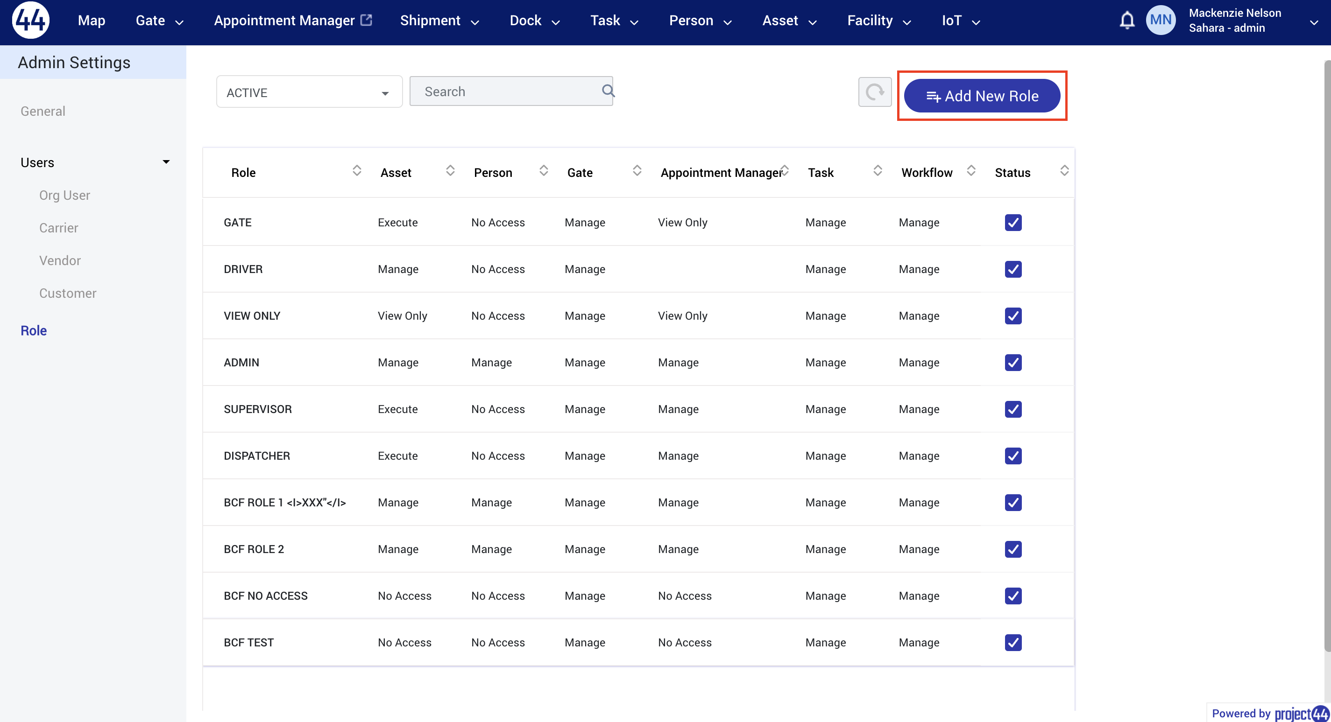Toggle status checkbox for ADMIN role

click(x=1012, y=363)
